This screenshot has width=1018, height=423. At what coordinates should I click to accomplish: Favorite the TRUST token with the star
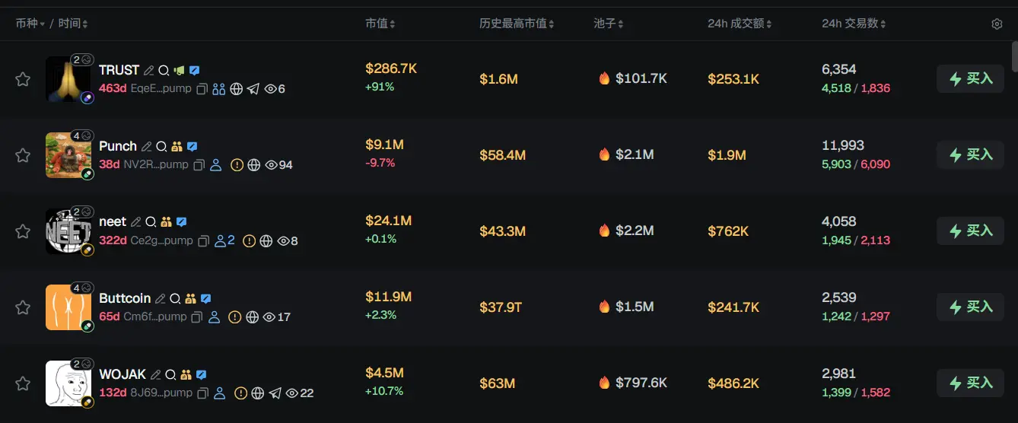click(x=23, y=79)
